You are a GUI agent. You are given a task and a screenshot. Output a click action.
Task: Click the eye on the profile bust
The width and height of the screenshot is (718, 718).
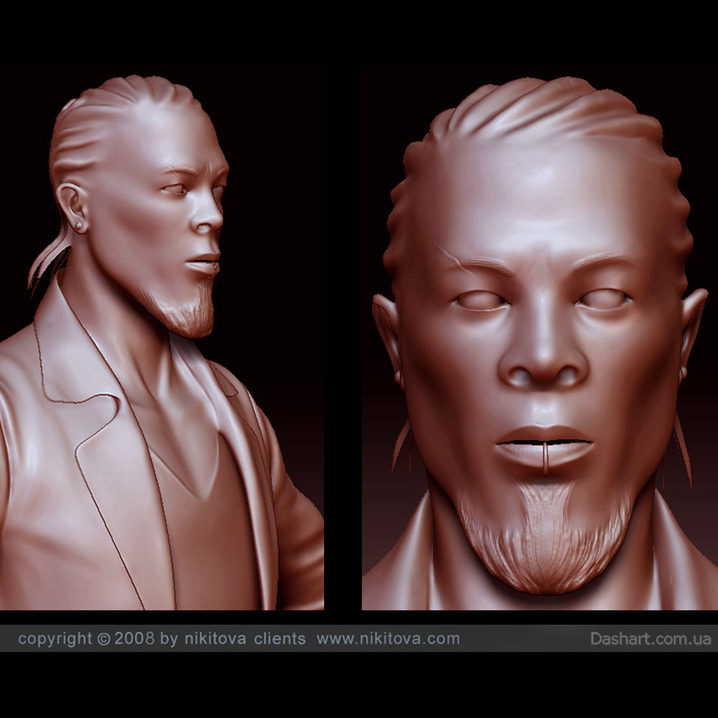pos(174,190)
